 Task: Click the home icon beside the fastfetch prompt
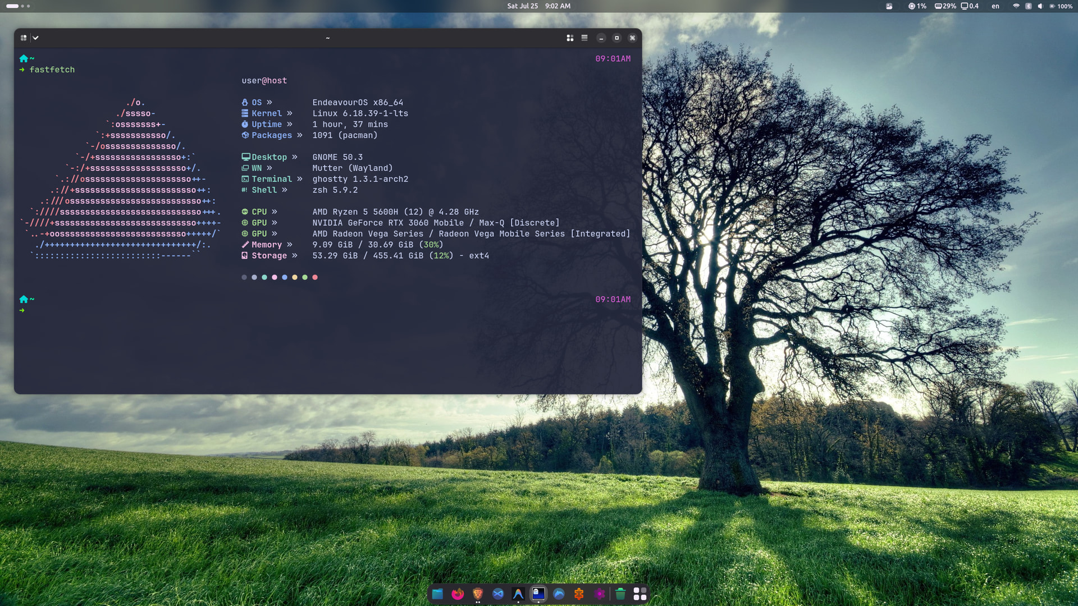click(24, 58)
